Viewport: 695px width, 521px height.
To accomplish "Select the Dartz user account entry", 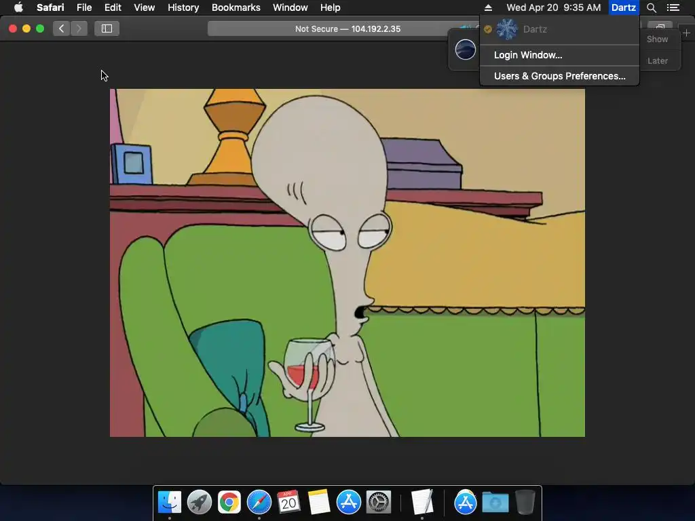I will point(559,29).
